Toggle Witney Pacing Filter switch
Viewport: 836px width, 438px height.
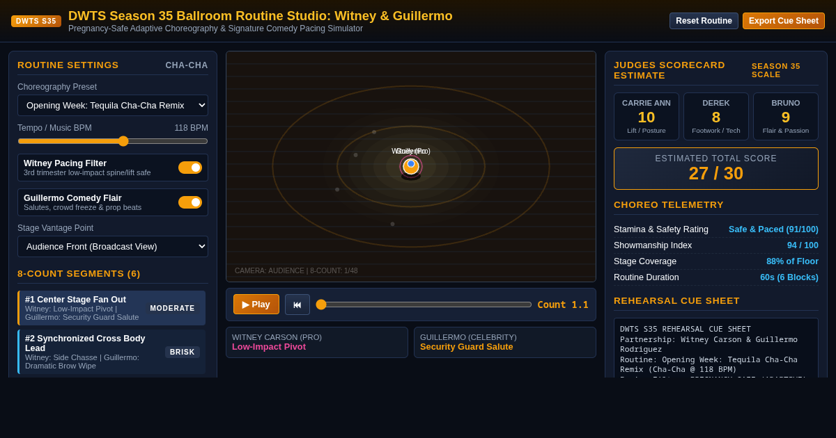tap(190, 168)
